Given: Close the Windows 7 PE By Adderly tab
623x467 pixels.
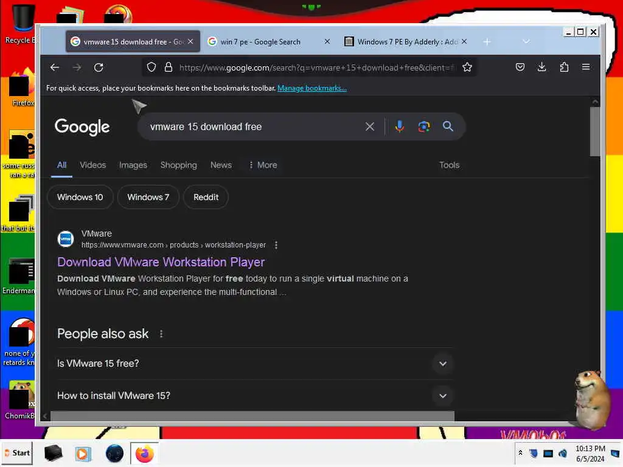Looking at the screenshot, I should coord(464,41).
